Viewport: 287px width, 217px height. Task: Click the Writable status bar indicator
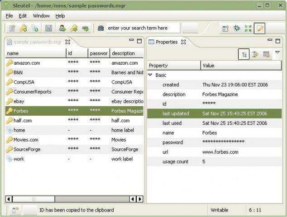pos(219,210)
